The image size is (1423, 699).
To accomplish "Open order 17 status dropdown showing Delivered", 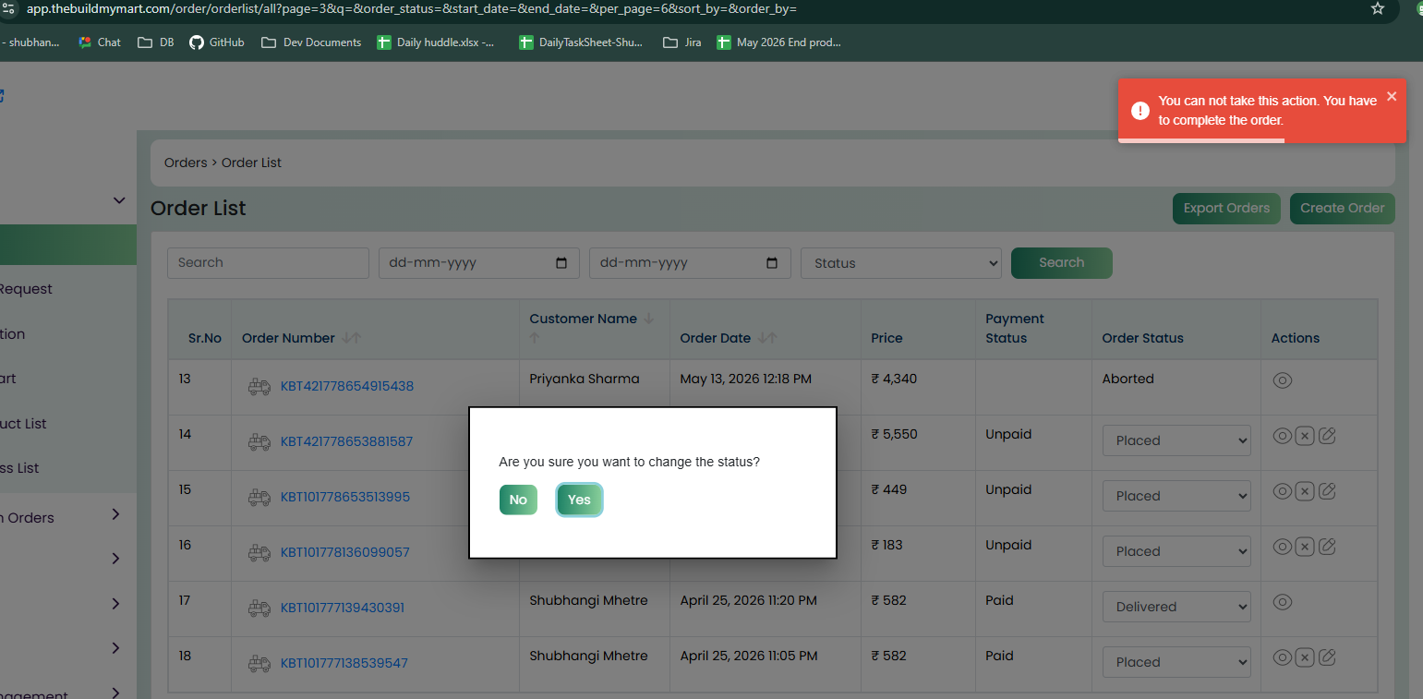I will [x=1176, y=607].
